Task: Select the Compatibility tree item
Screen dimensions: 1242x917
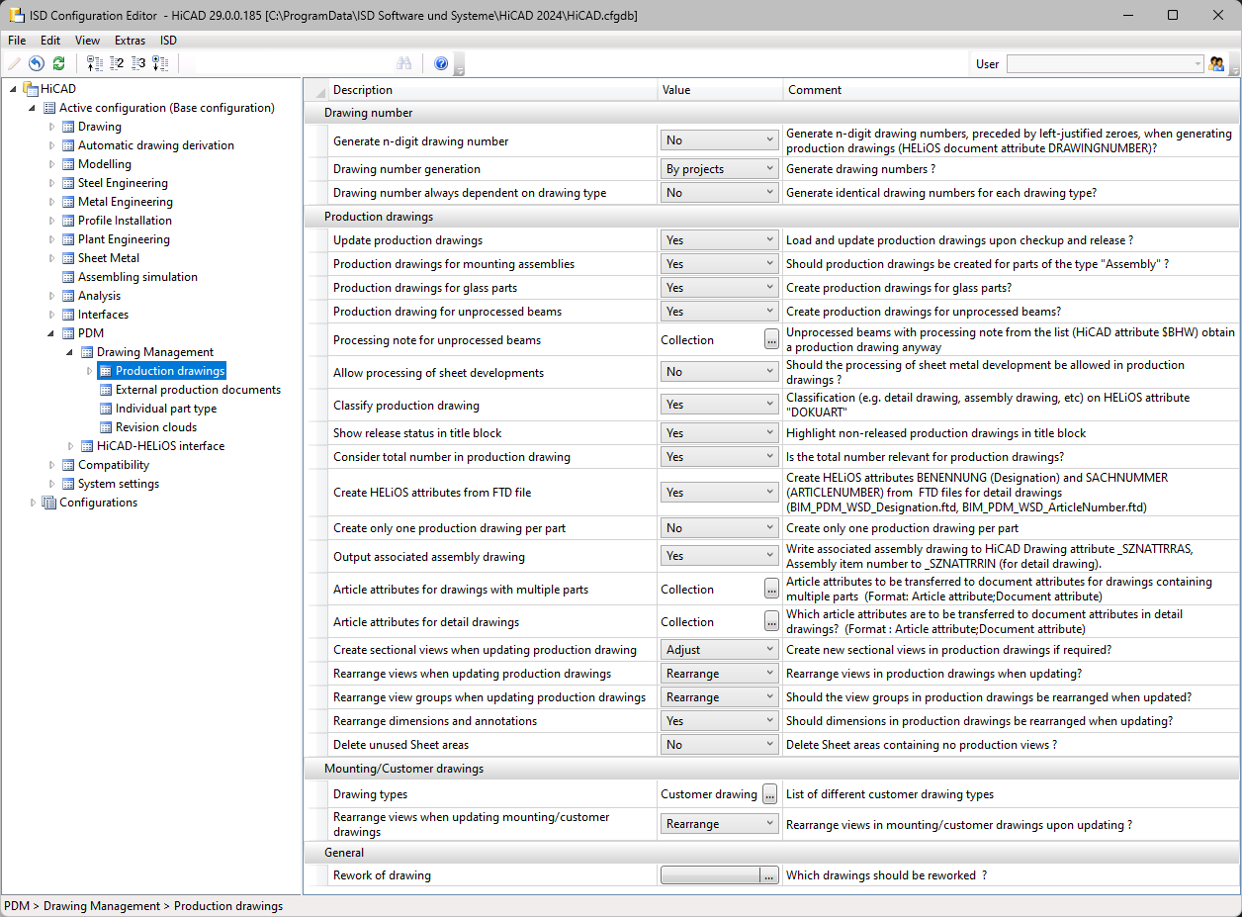Action: pyautogui.click(x=114, y=465)
